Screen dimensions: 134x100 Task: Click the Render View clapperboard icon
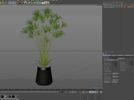coord(20,3)
